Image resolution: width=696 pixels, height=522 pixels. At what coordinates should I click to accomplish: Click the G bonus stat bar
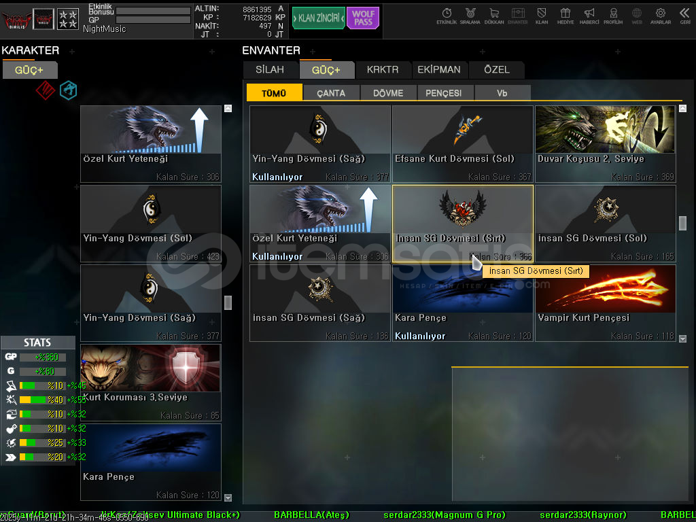coord(43,371)
